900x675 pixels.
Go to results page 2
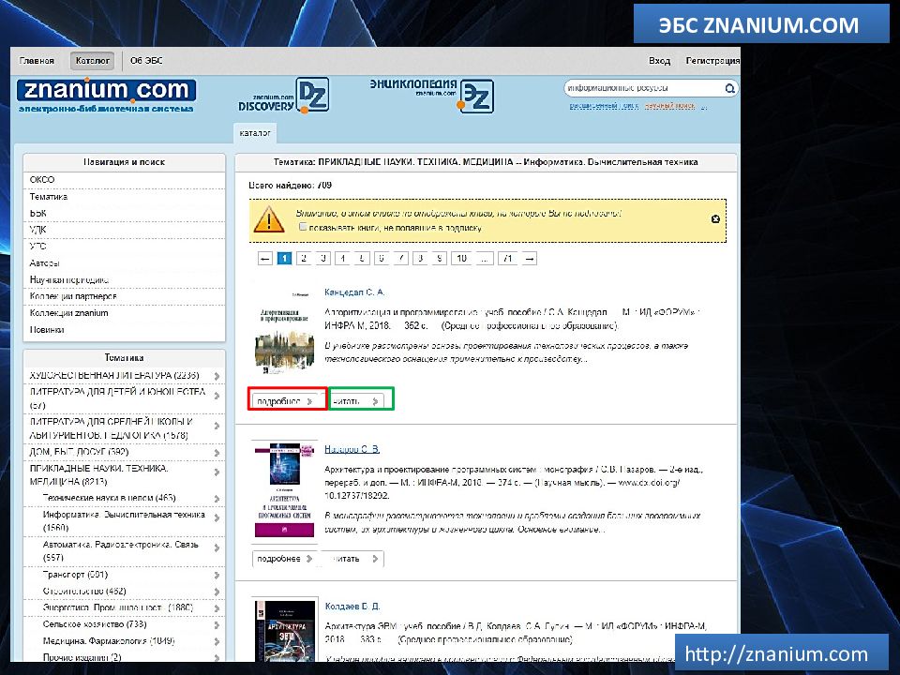coord(304,259)
